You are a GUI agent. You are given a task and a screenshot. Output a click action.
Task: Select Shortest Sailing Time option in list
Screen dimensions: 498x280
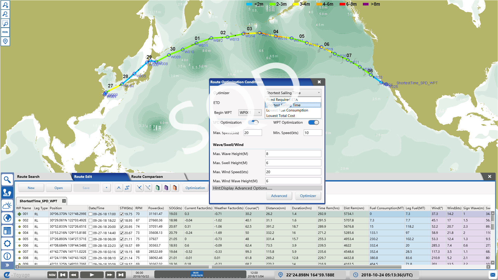[x=293, y=105]
